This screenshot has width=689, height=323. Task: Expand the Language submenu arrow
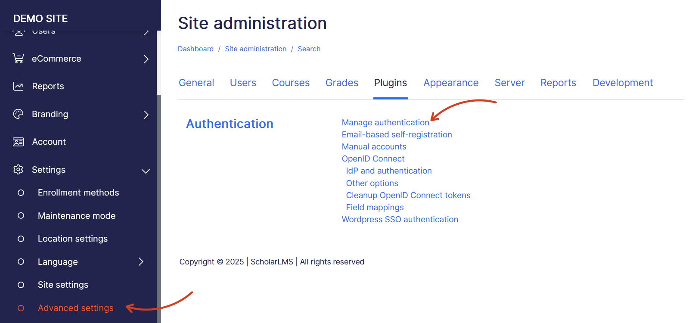coord(141,262)
